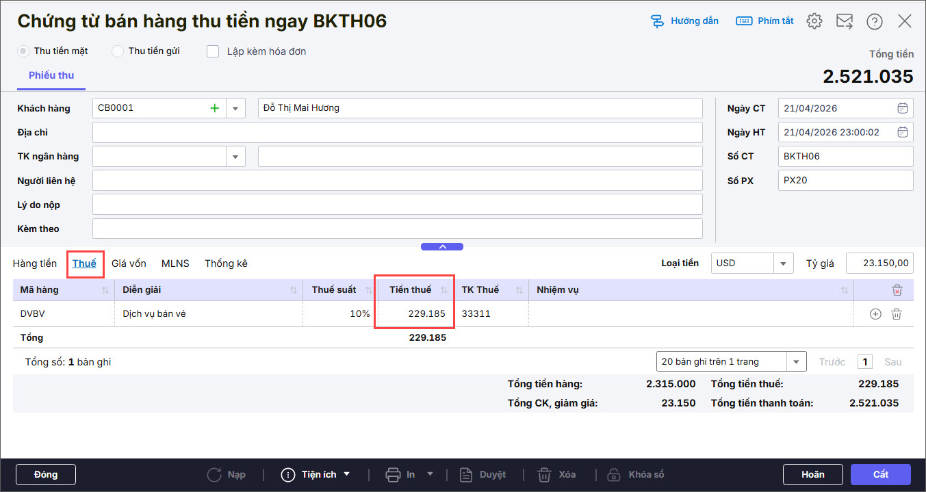926x492 pixels.
Task: Open the Loại tiền USD dropdown
Action: click(x=783, y=263)
